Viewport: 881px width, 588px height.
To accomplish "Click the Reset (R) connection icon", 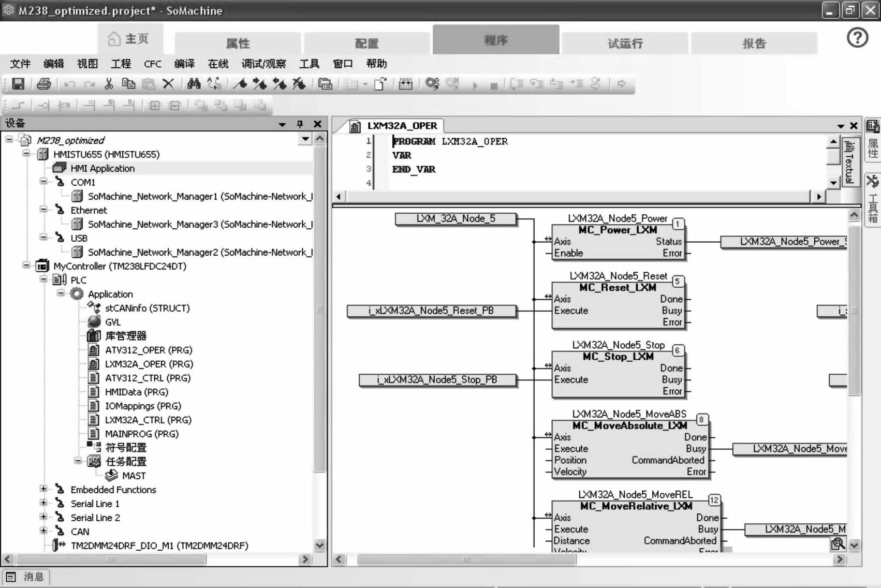I will tap(129, 105).
